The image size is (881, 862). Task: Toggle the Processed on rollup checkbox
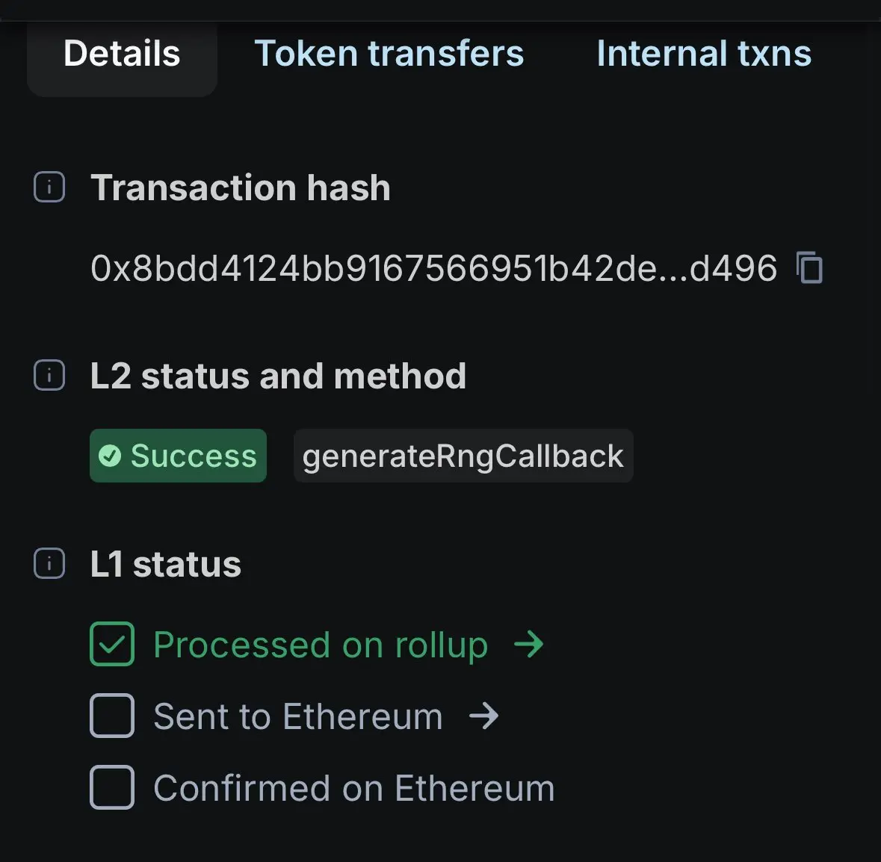click(112, 644)
